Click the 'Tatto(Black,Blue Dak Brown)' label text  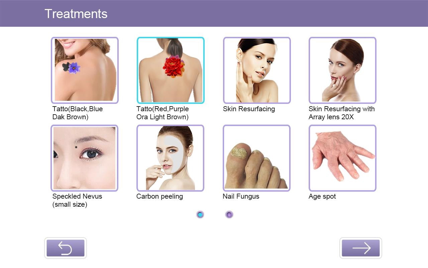tap(78, 113)
